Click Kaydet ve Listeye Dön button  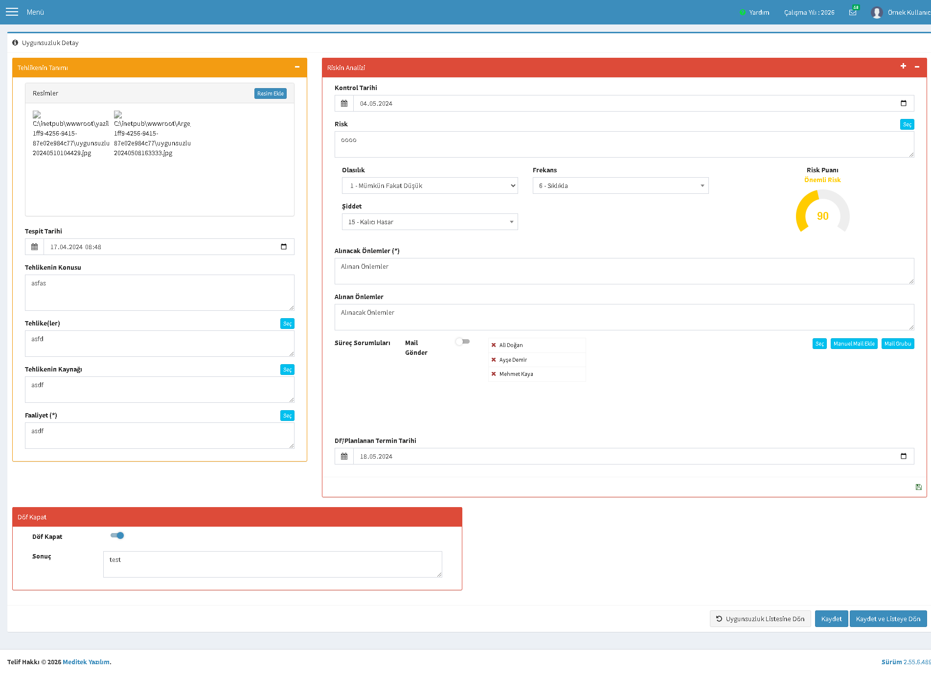[888, 619]
